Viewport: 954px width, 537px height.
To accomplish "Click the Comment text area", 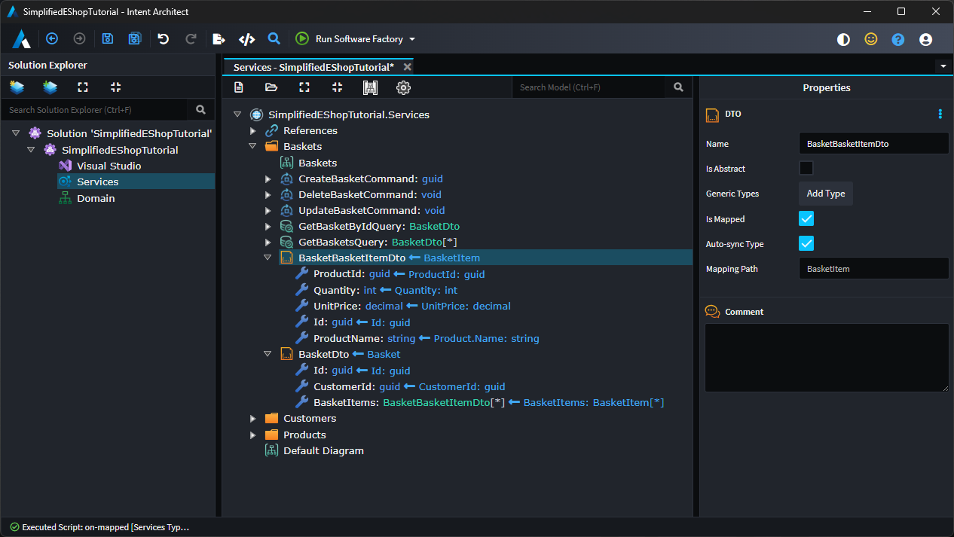I will click(827, 358).
